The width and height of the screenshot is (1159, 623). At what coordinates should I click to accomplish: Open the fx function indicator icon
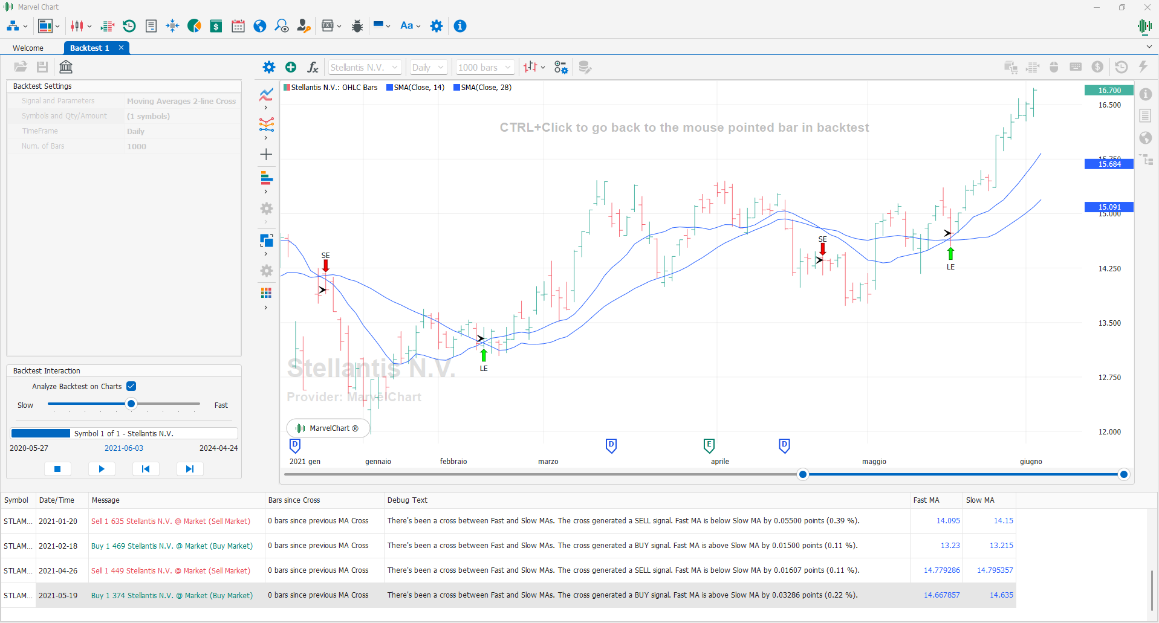pyautogui.click(x=313, y=67)
